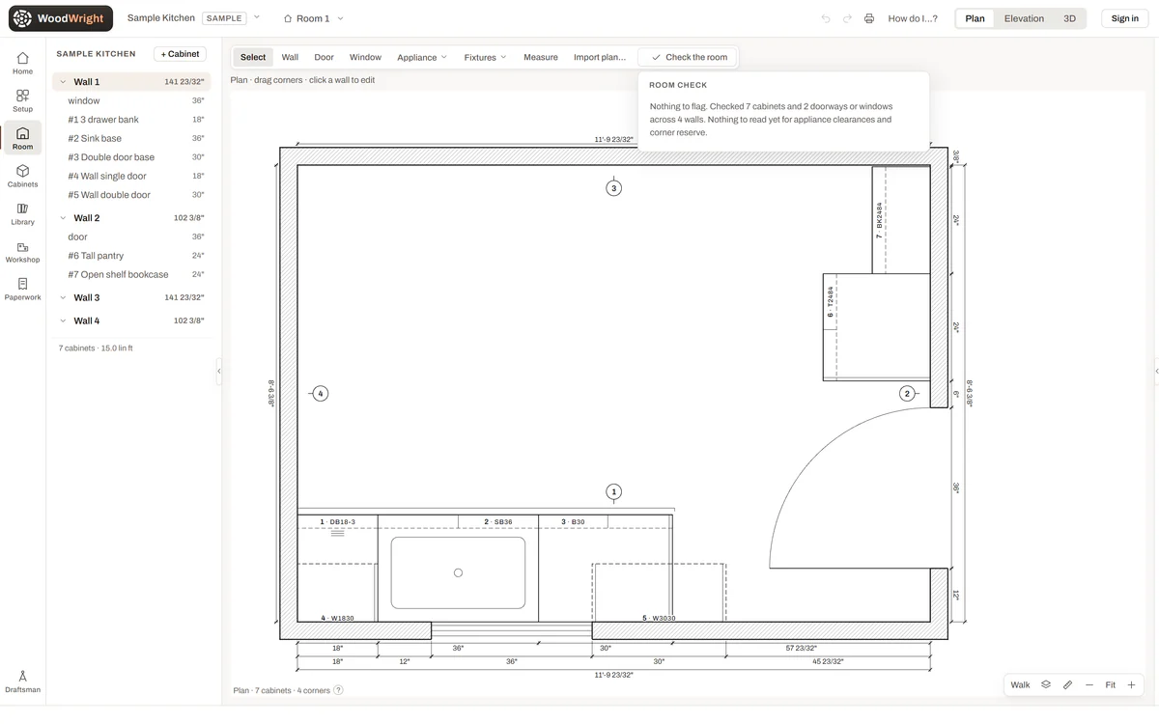Select the window row under Wall 1
The height and width of the screenshot is (724, 1159).
tap(131, 100)
